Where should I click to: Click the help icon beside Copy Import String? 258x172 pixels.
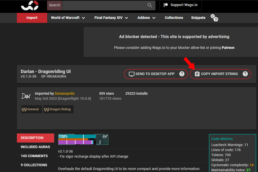click(x=245, y=74)
